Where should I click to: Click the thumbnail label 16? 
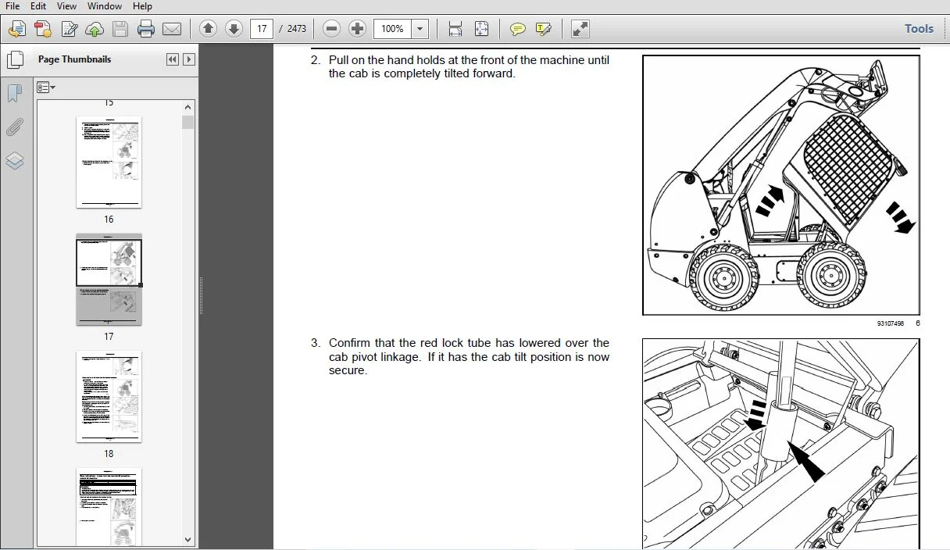tap(109, 220)
